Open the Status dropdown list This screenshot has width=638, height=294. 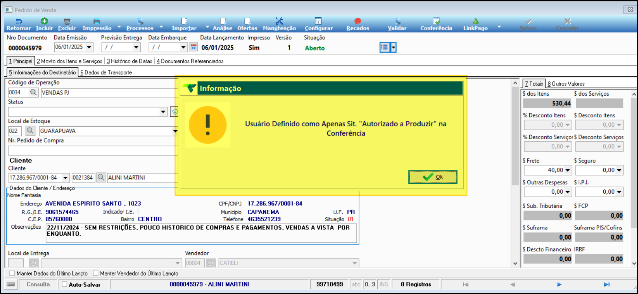coord(163,112)
